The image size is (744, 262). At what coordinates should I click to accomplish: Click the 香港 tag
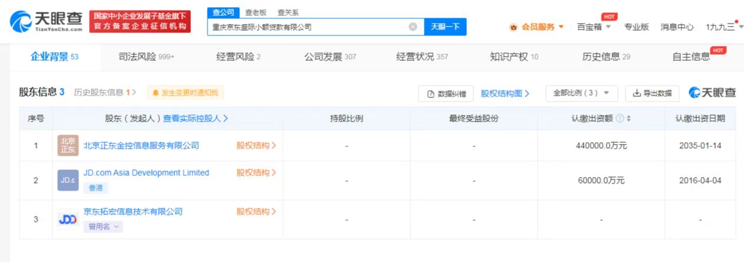pos(96,188)
